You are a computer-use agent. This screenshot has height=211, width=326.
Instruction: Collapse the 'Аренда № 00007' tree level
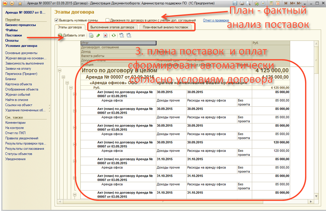point(64,77)
